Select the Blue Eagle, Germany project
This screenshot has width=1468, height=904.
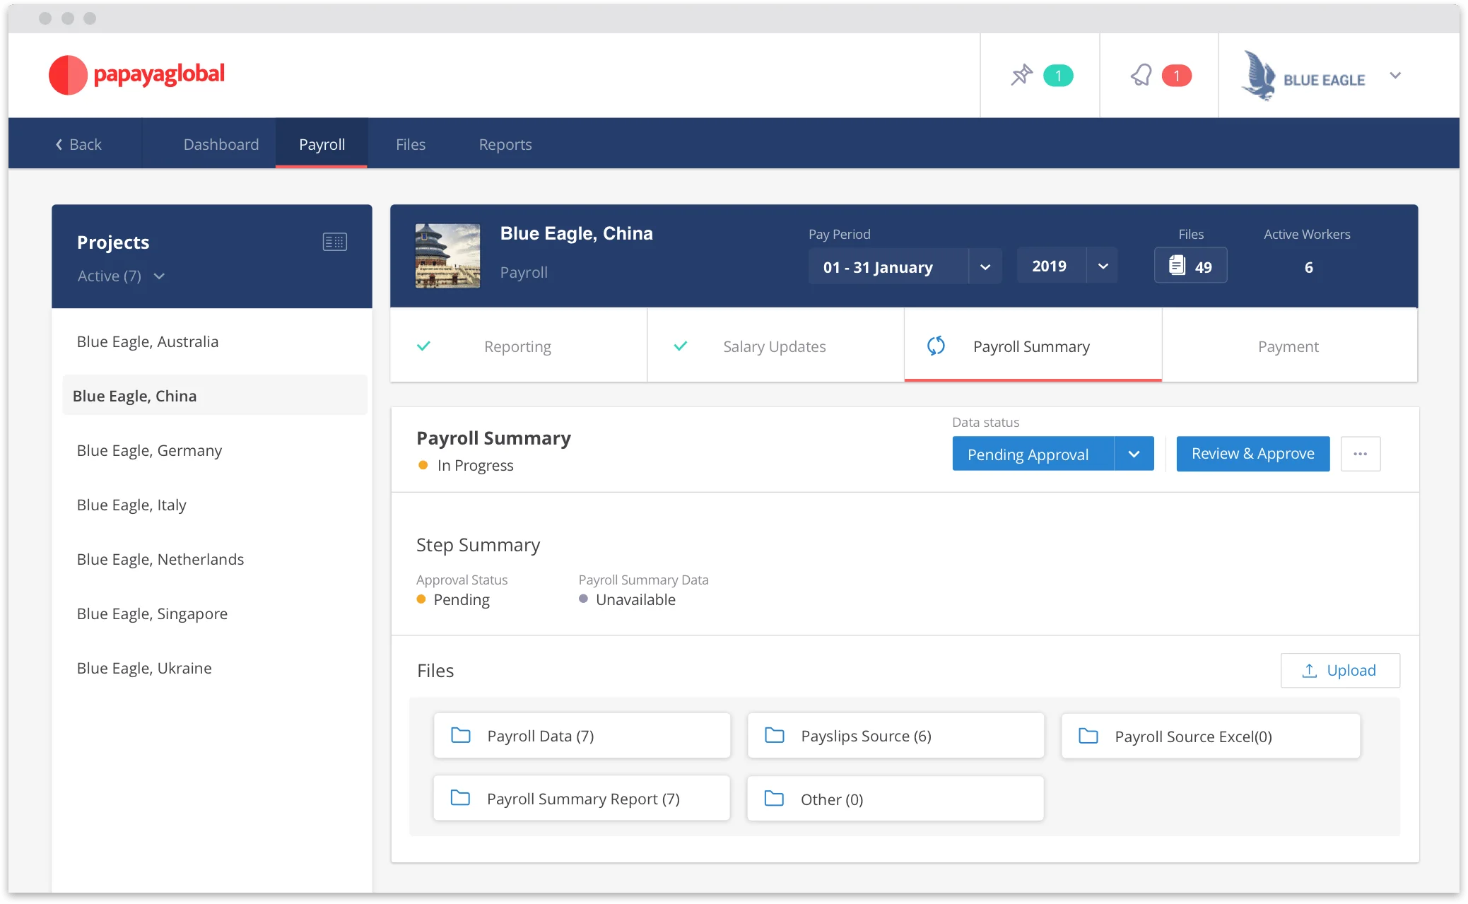pos(148,450)
